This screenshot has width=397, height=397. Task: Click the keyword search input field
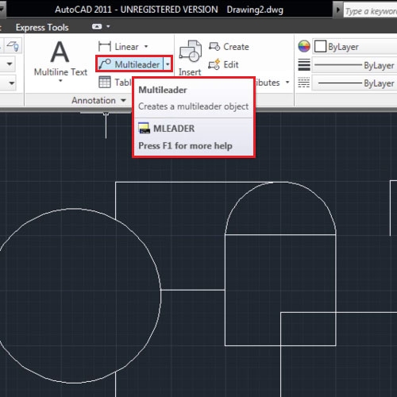click(x=370, y=11)
